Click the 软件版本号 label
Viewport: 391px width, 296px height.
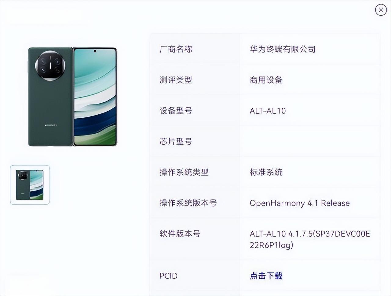click(x=180, y=234)
